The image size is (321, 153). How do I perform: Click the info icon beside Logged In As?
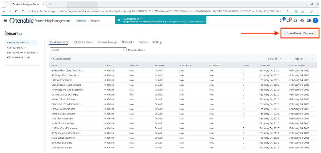141,18
